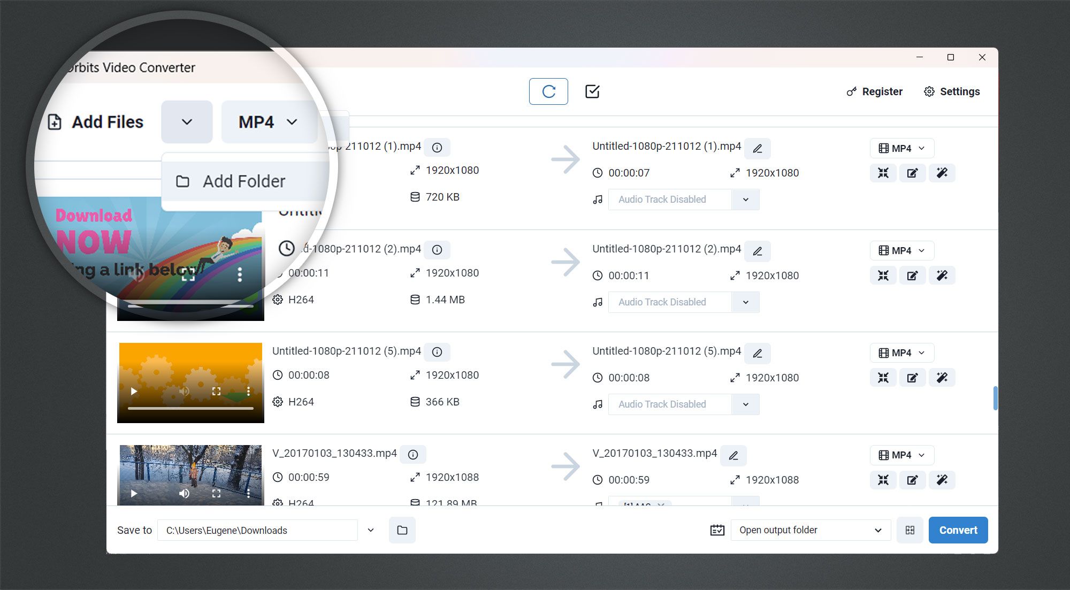Toggle the checkmark task icon in toolbar

click(593, 91)
